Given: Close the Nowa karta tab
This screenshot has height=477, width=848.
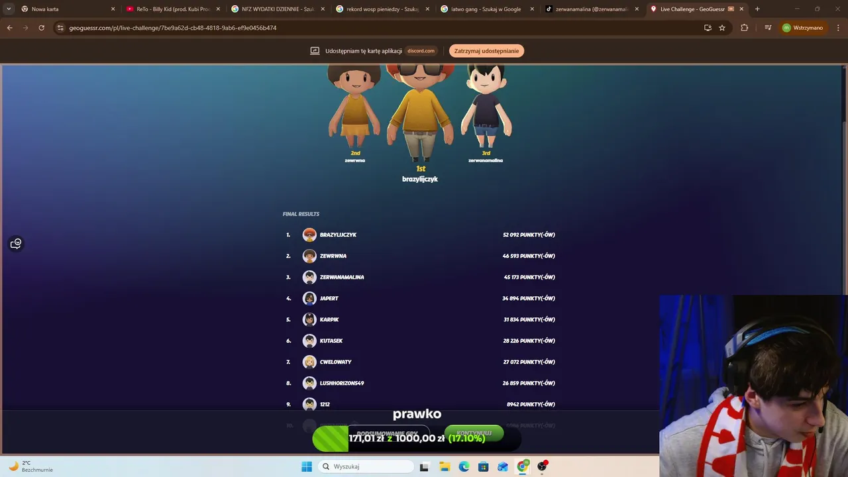Looking at the screenshot, I should (113, 9).
